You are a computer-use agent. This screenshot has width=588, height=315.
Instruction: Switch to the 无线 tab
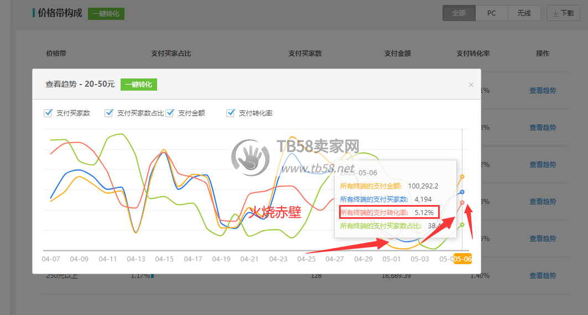point(524,13)
